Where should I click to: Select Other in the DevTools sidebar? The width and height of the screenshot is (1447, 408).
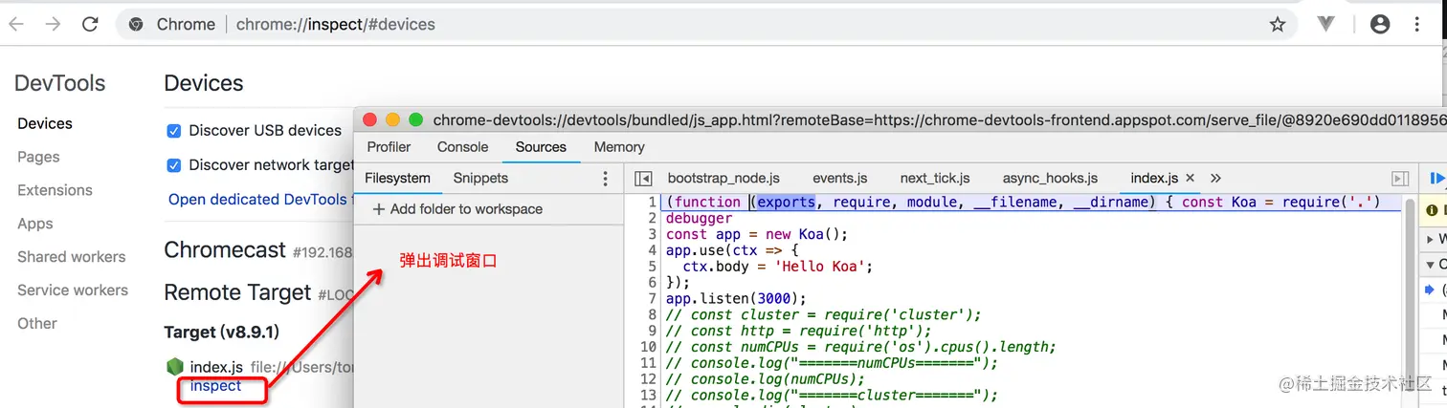point(37,323)
